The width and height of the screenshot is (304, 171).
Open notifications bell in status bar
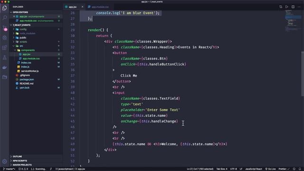click(x=300, y=169)
